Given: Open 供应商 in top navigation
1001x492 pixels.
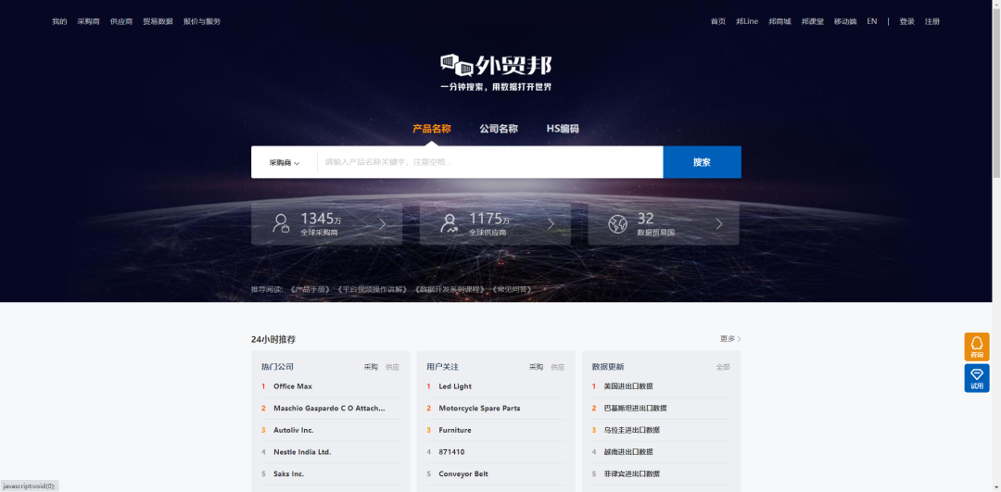Looking at the screenshot, I should (121, 21).
